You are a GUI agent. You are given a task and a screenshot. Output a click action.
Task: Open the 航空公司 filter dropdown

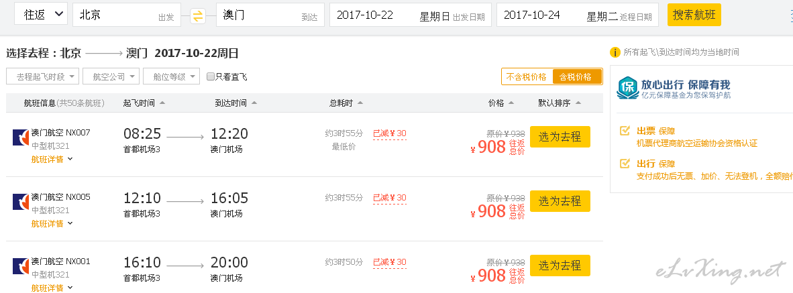[x=111, y=77]
